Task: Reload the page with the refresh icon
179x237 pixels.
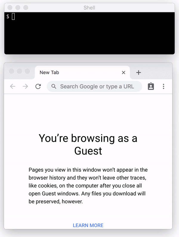Action: [38, 87]
